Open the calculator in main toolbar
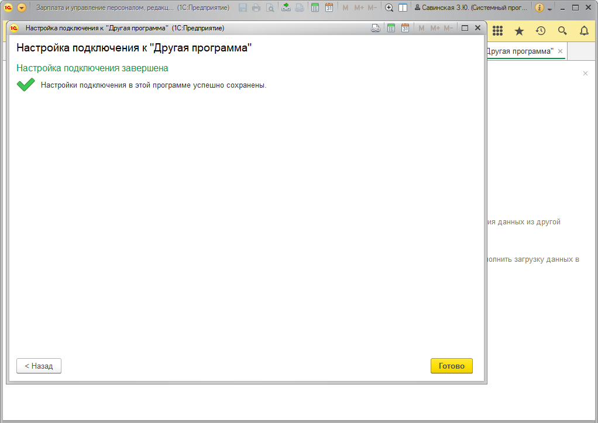The width and height of the screenshot is (598, 423). [x=315, y=8]
